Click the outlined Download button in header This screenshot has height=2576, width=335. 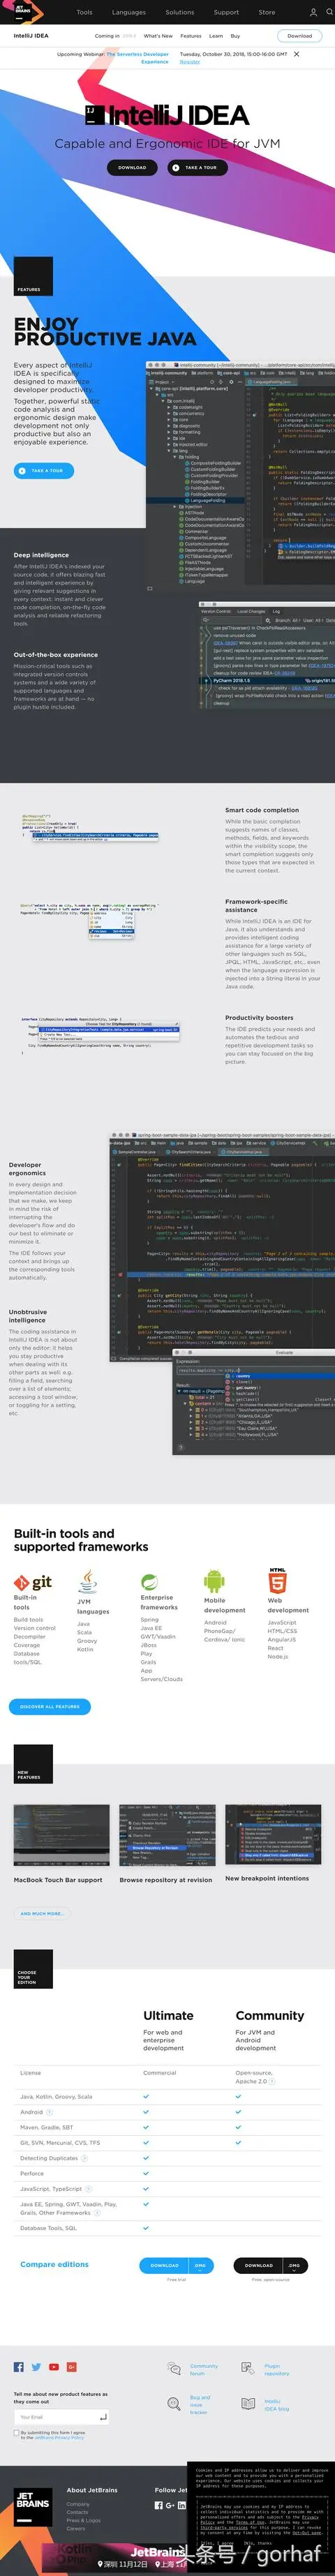299,36
